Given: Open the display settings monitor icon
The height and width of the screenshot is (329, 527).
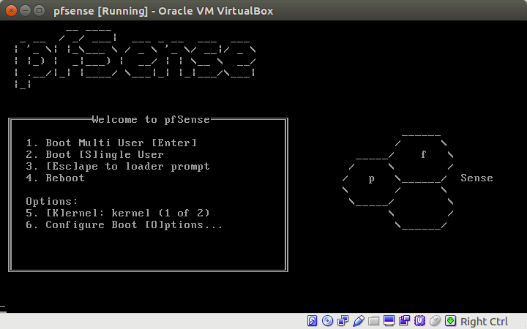Looking at the screenshot, I should point(389,321).
